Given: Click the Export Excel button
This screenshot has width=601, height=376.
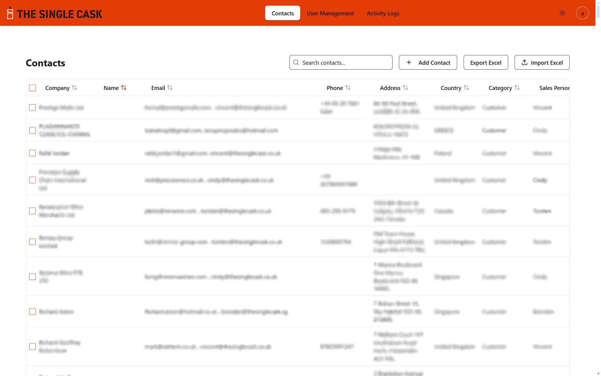Looking at the screenshot, I should point(485,63).
